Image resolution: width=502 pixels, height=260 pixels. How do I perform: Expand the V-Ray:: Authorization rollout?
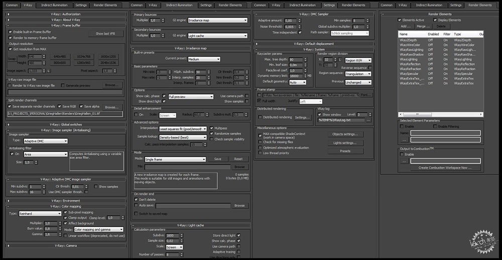[66, 14]
